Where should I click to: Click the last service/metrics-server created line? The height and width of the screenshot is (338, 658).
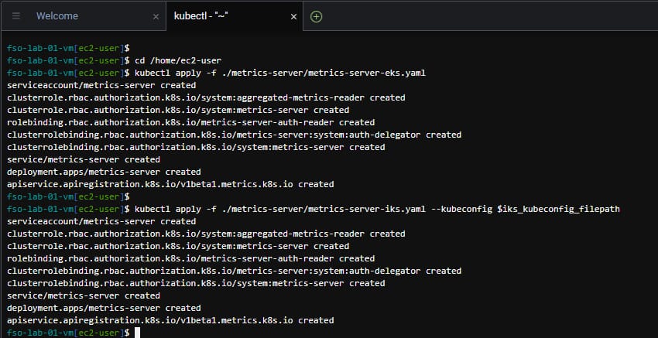click(x=84, y=295)
